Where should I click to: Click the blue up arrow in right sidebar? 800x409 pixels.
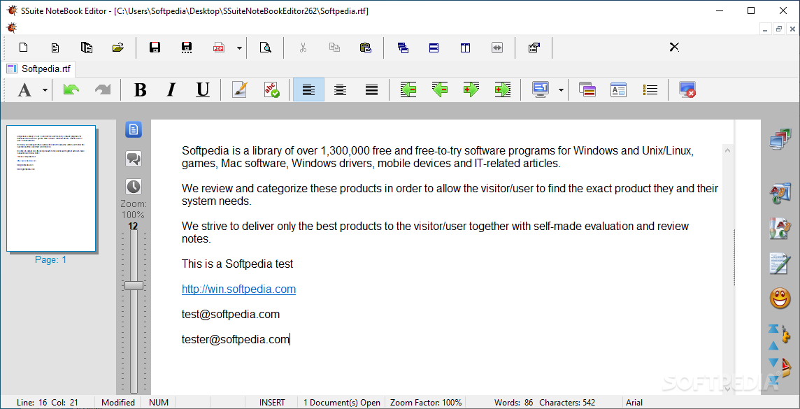[773, 346]
